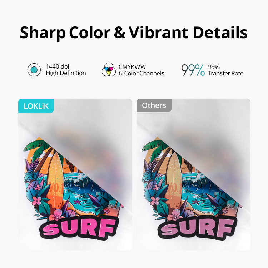268x268 pixels.
Task: Click the faded pink SURF lettering on Others
Action: [197, 228]
